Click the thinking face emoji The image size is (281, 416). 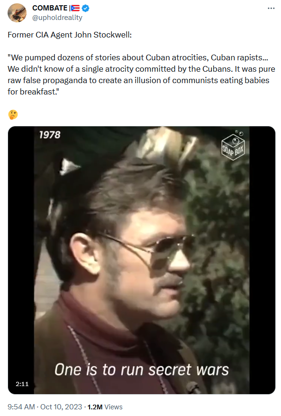pos(13,114)
